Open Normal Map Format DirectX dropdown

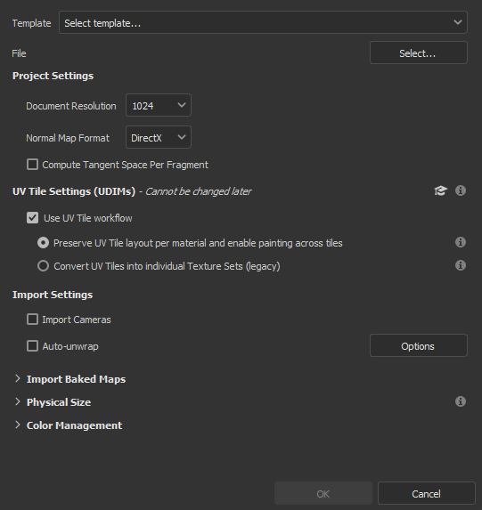tap(159, 137)
